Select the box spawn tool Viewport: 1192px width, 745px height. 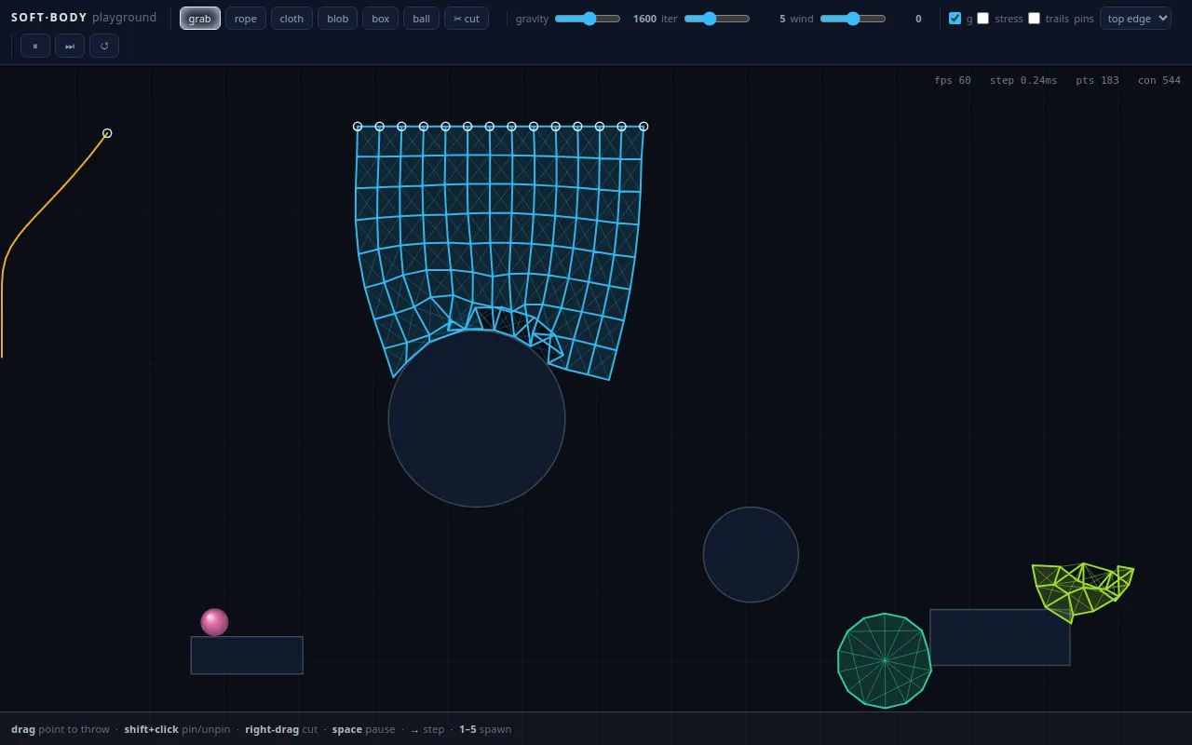click(x=381, y=19)
